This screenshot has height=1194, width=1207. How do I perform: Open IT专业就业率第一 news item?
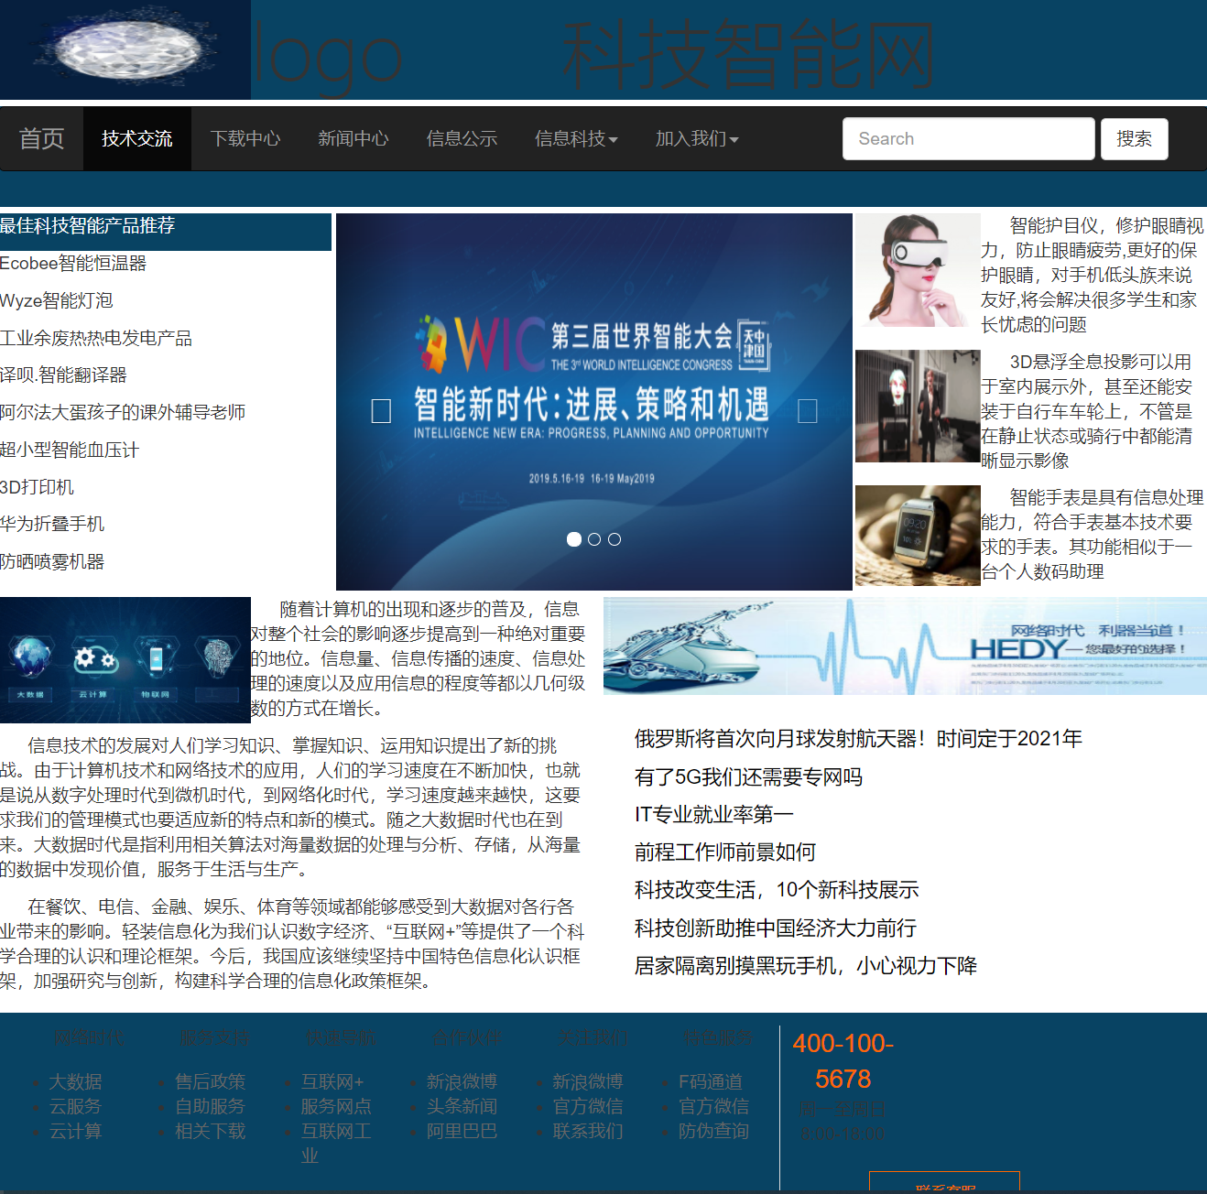click(x=714, y=815)
